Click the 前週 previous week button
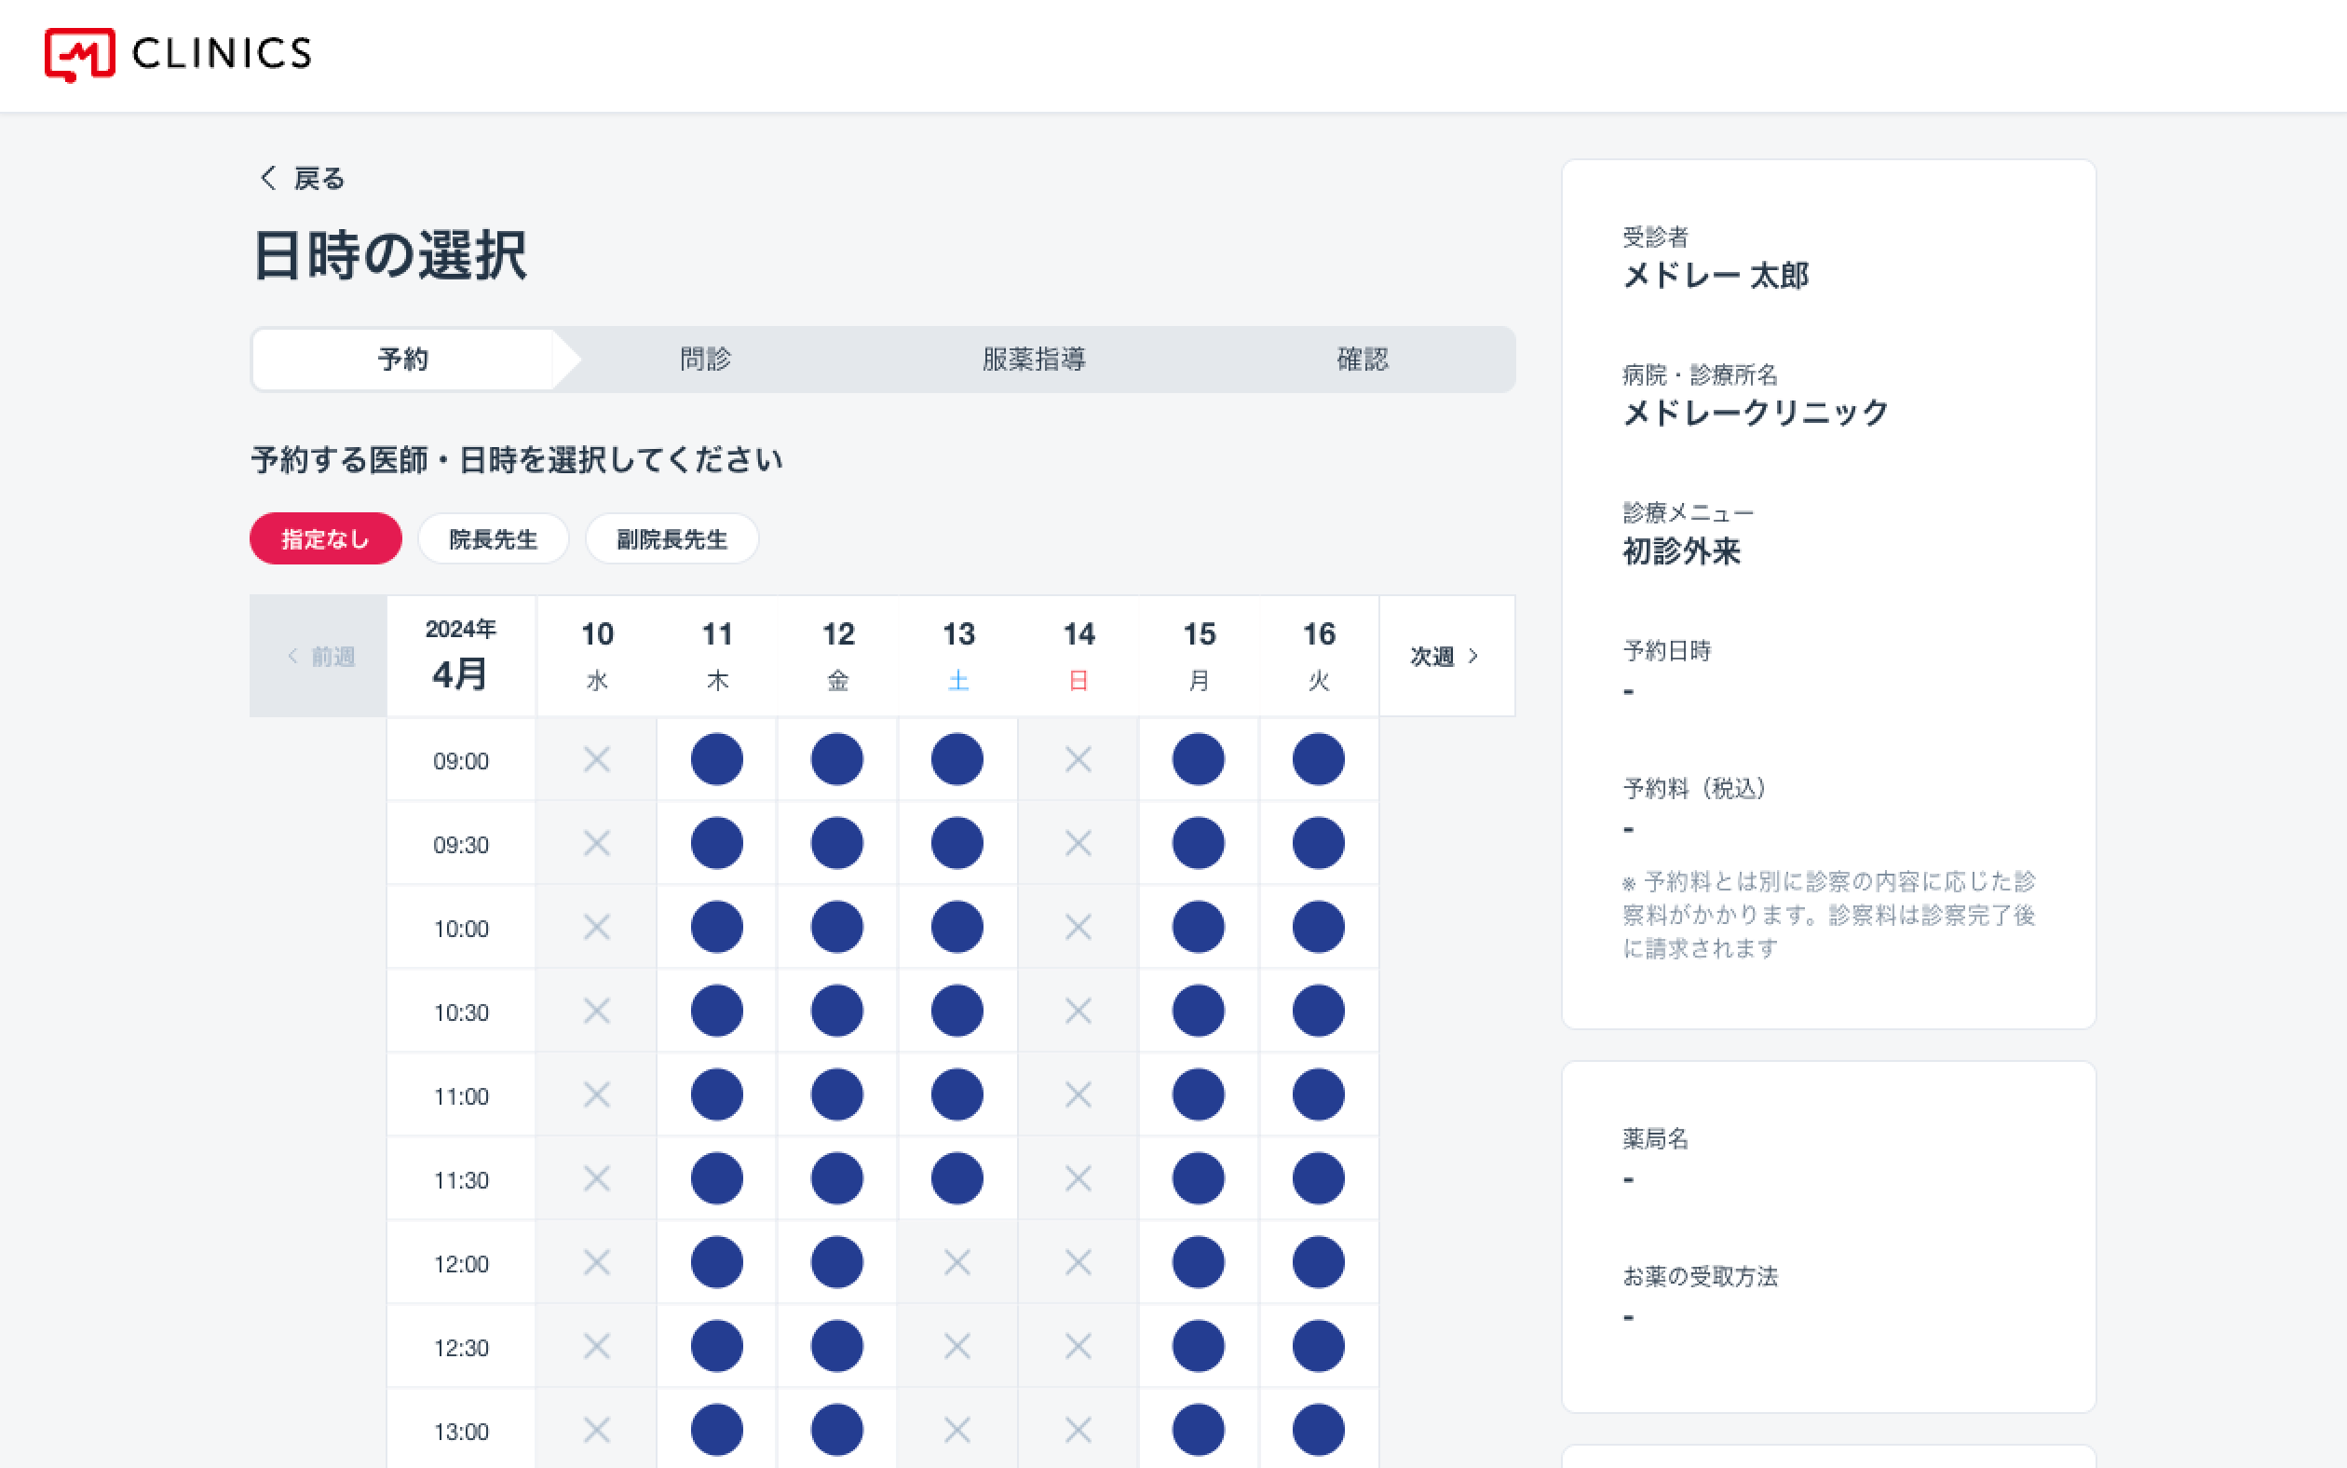The image size is (2347, 1468). pos(320,657)
